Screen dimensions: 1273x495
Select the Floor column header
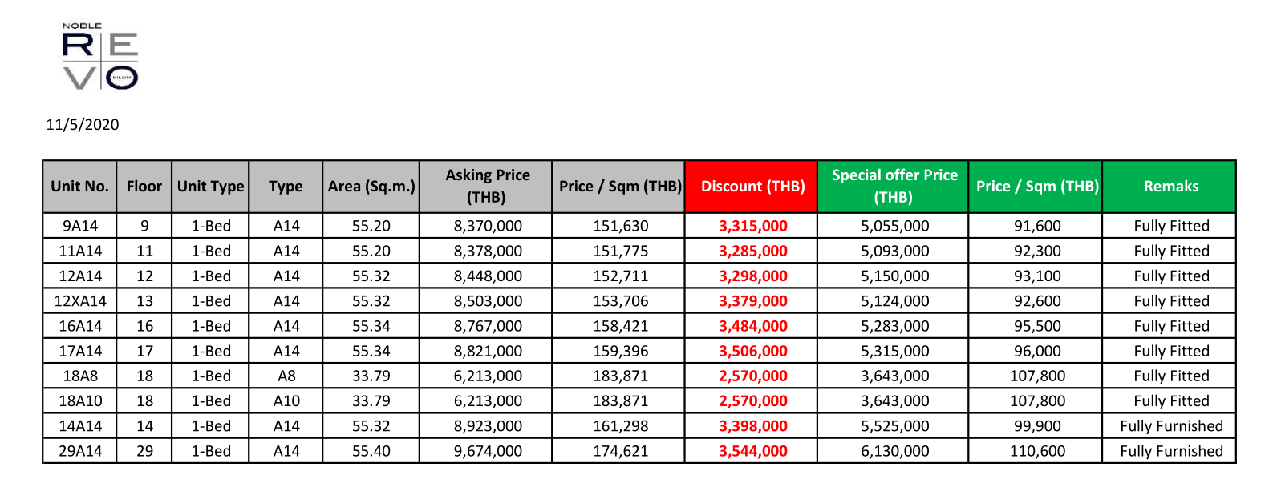tap(144, 187)
